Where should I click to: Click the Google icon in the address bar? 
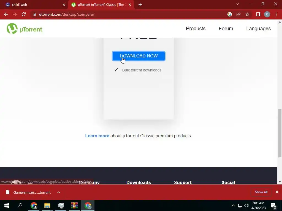click(229, 14)
